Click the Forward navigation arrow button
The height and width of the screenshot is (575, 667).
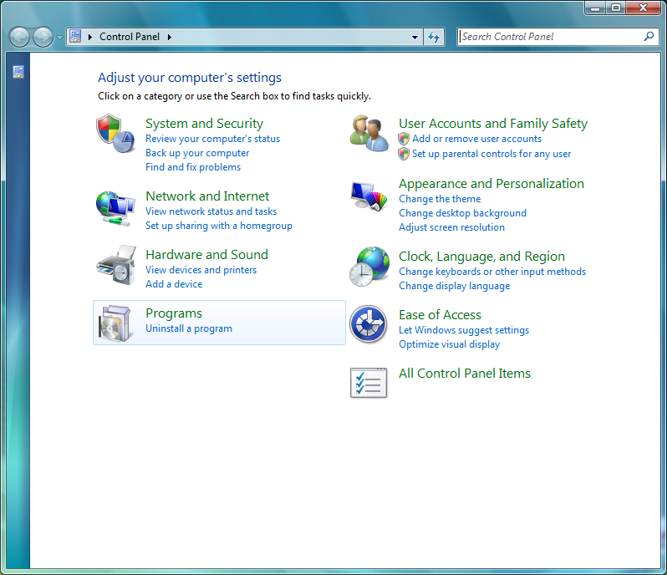(x=43, y=37)
